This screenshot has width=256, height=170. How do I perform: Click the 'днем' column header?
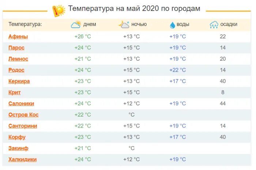pos(90,24)
